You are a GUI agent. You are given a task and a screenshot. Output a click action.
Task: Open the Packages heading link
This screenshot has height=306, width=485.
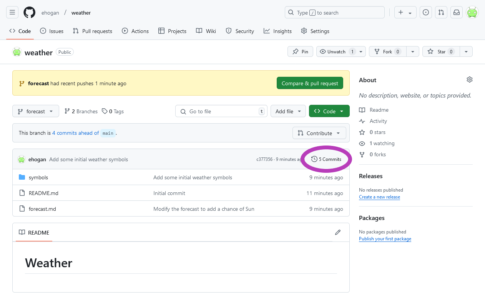coord(372,218)
